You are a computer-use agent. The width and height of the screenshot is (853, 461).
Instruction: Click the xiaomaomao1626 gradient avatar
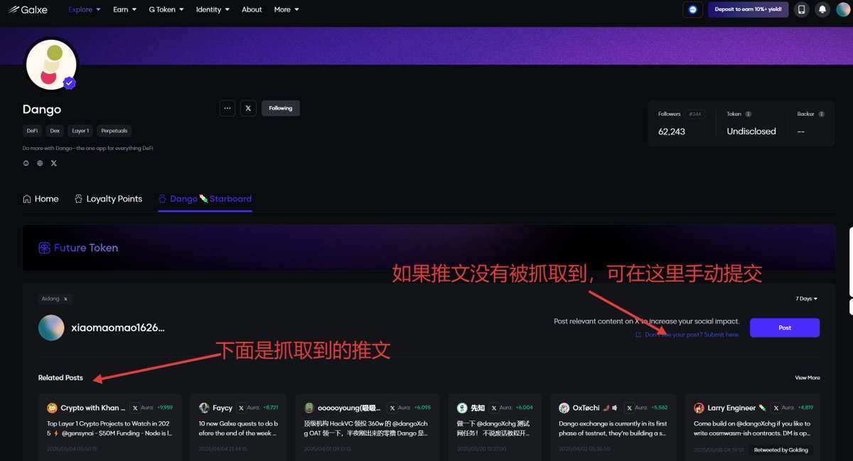(51, 327)
